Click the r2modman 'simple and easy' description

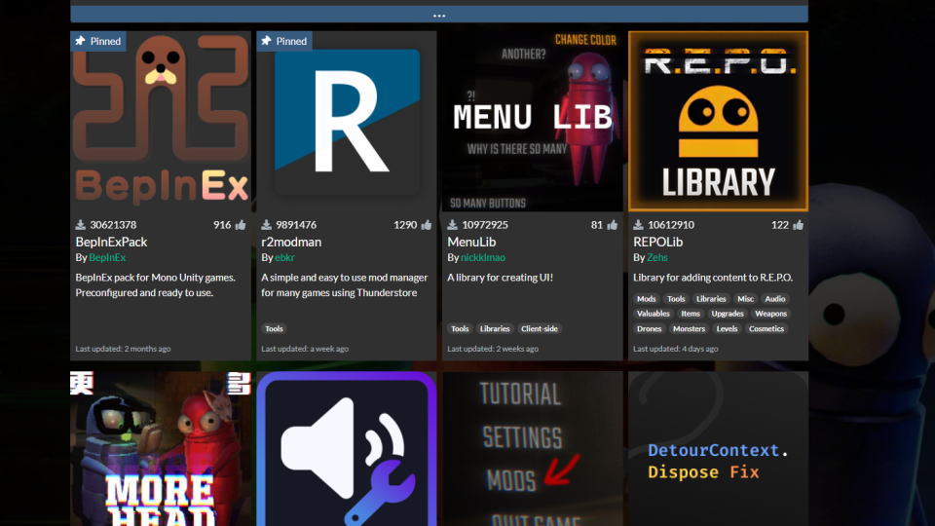pyautogui.click(x=344, y=285)
